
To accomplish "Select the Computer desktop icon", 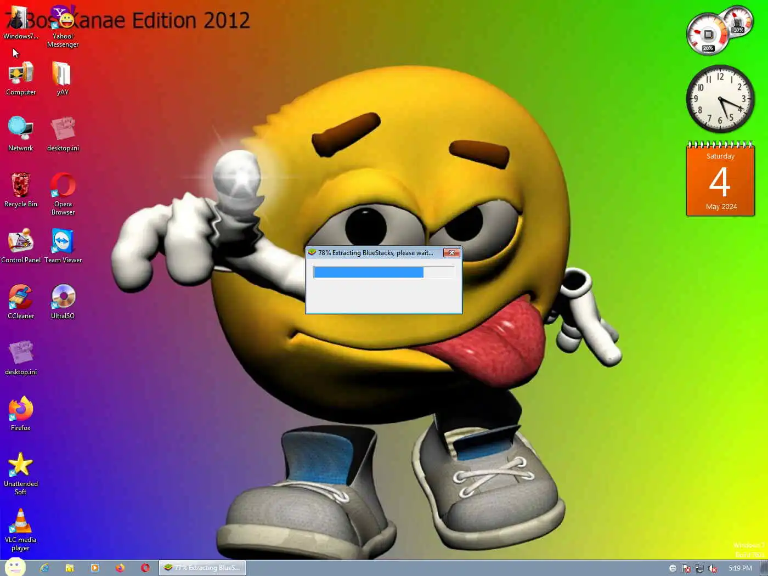I will point(21,78).
